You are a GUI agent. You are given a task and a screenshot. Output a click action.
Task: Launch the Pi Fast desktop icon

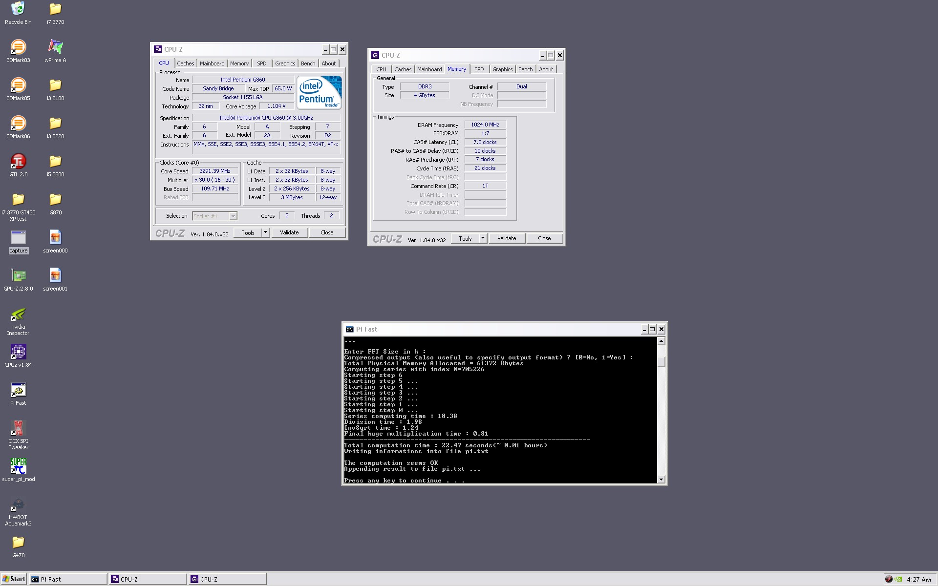tap(18, 394)
